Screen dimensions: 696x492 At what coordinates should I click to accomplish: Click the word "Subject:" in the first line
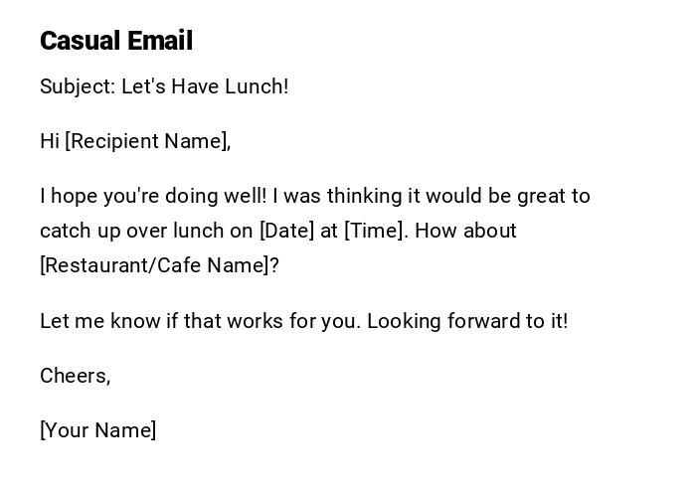77,86
